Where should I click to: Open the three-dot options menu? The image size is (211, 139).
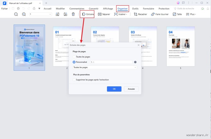click(x=189, y=3)
